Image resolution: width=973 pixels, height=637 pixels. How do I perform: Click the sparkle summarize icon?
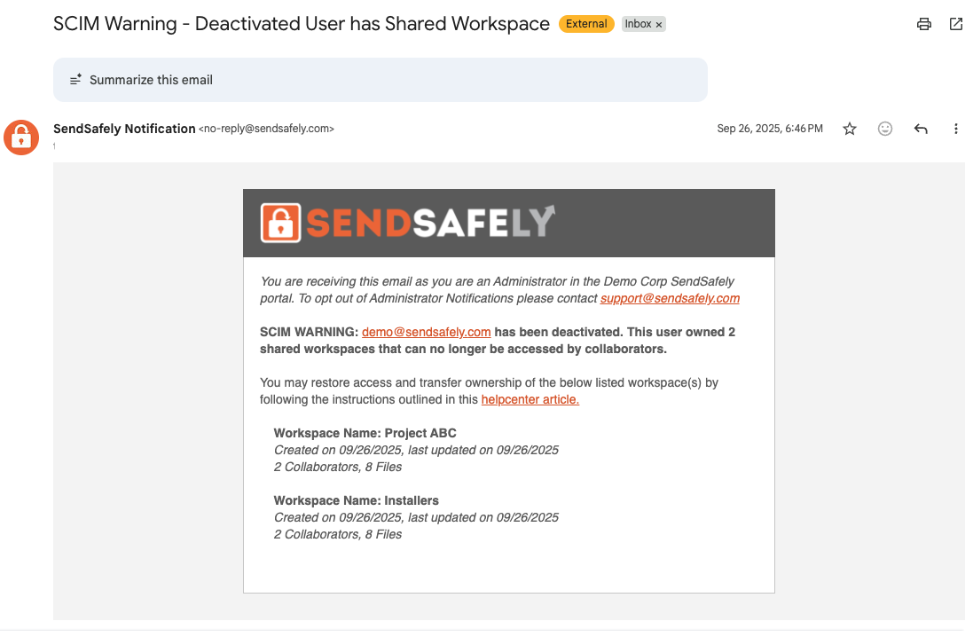pyautogui.click(x=75, y=80)
